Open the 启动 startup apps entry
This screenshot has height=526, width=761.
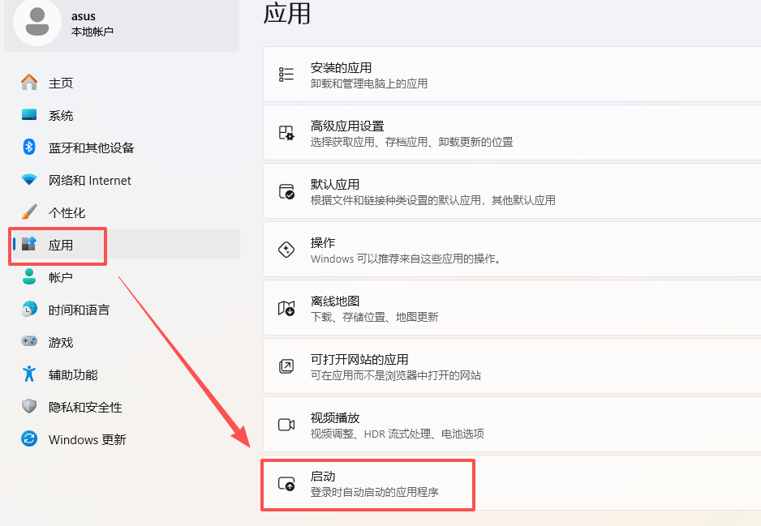point(512,483)
